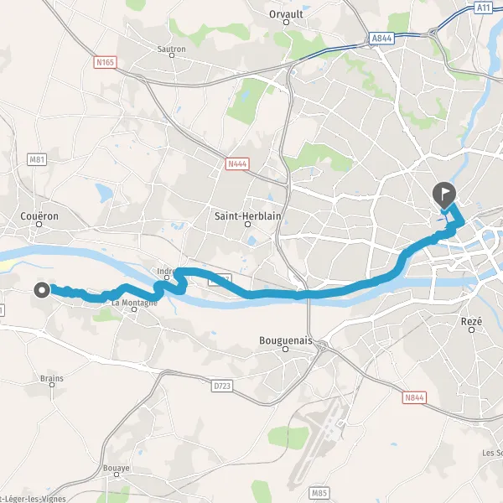The width and height of the screenshot is (503, 503).
Task: Click the Sautron place label
Action: [171, 49]
